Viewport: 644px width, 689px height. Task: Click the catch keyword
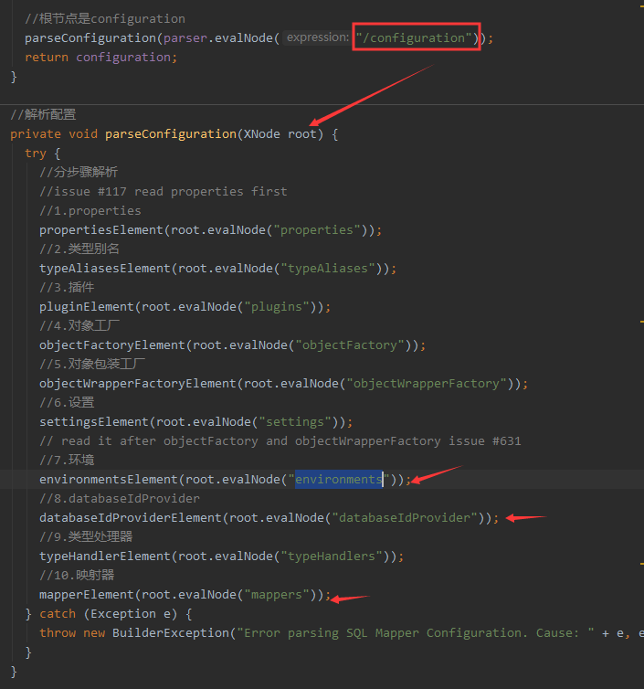58,614
